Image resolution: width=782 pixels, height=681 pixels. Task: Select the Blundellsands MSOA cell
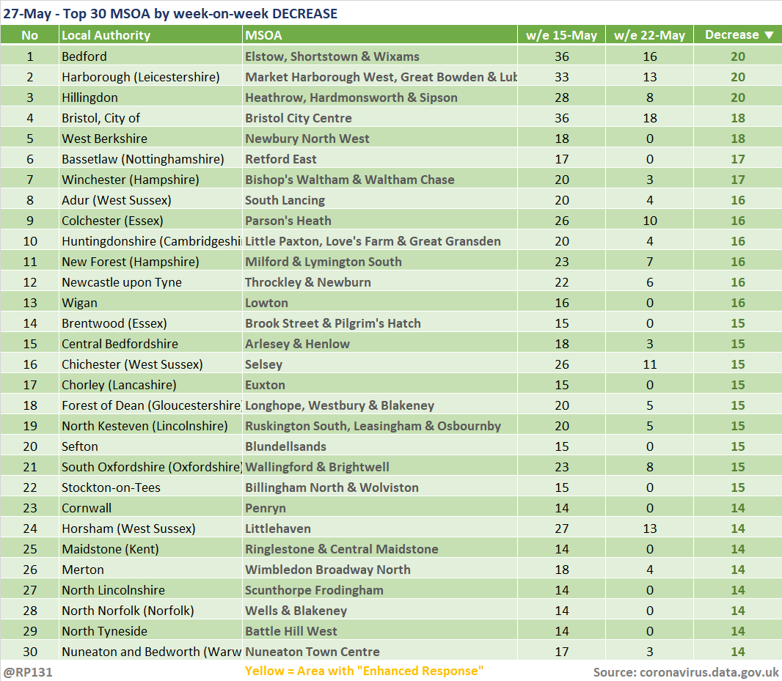click(380, 446)
